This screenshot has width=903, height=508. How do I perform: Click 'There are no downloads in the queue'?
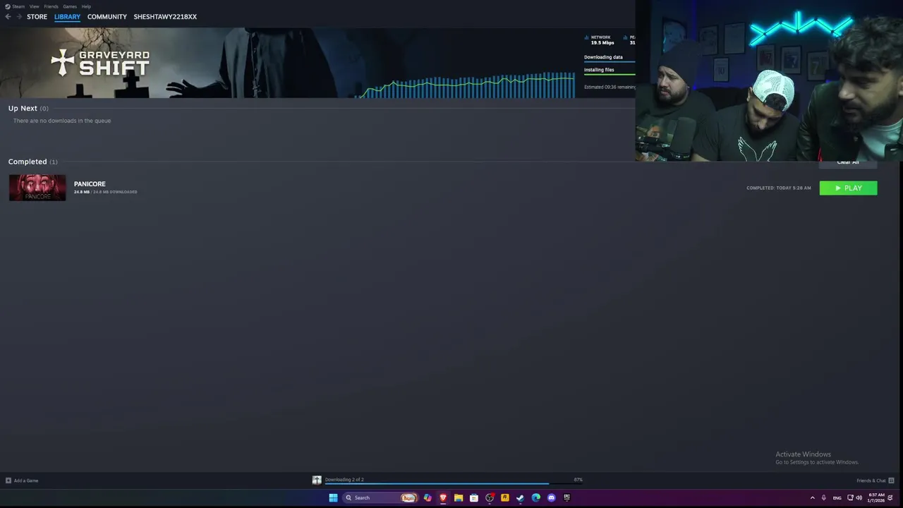62,121
